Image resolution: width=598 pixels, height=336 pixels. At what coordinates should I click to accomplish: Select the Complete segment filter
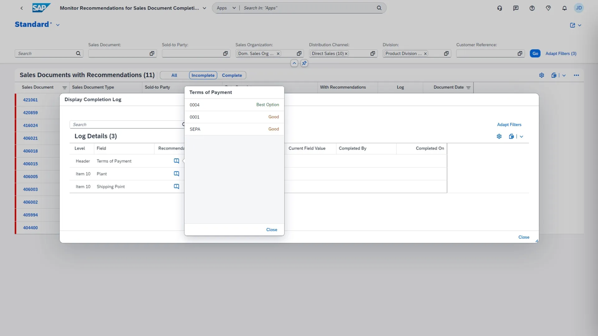tap(232, 75)
